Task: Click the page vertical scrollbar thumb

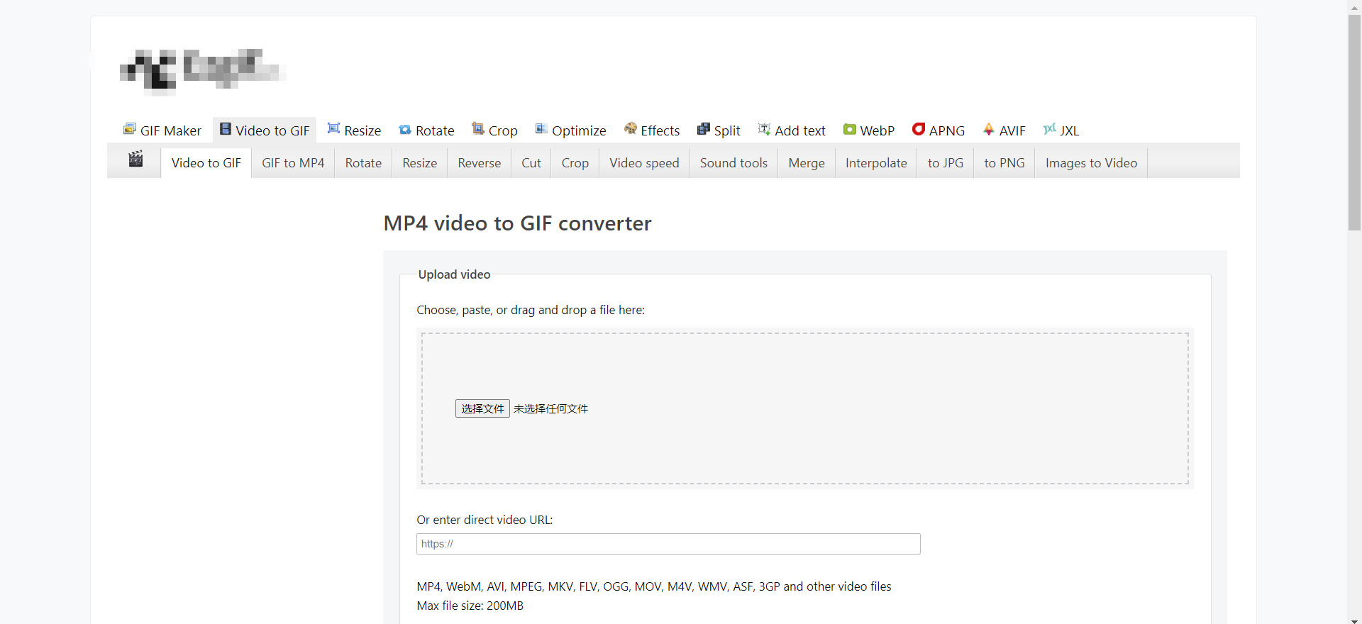Action: pos(1355,122)
